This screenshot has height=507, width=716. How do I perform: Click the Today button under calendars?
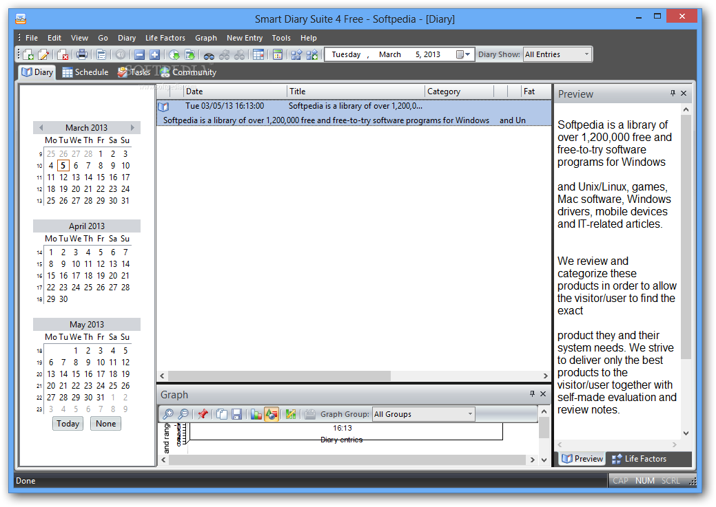pos(68,424)
